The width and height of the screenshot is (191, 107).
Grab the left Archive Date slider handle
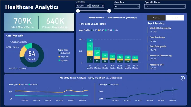click(x=78, y=11)
